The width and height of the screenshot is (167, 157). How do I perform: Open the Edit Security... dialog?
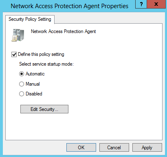pos(44,109)
